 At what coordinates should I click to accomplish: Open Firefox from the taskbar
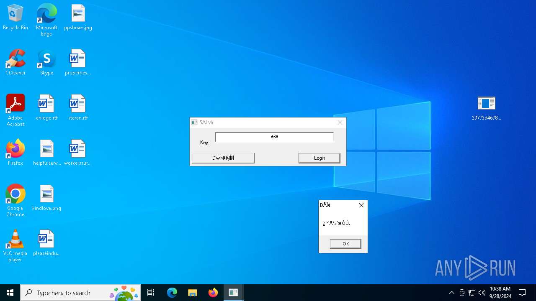coord(213,293)
